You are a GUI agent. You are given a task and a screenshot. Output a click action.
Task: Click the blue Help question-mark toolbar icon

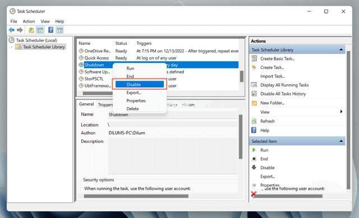51,30
